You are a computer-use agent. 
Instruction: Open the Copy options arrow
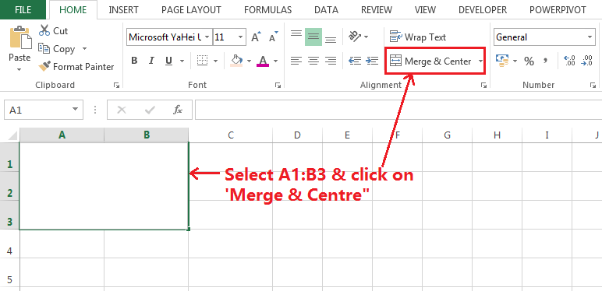coord(84,49)
